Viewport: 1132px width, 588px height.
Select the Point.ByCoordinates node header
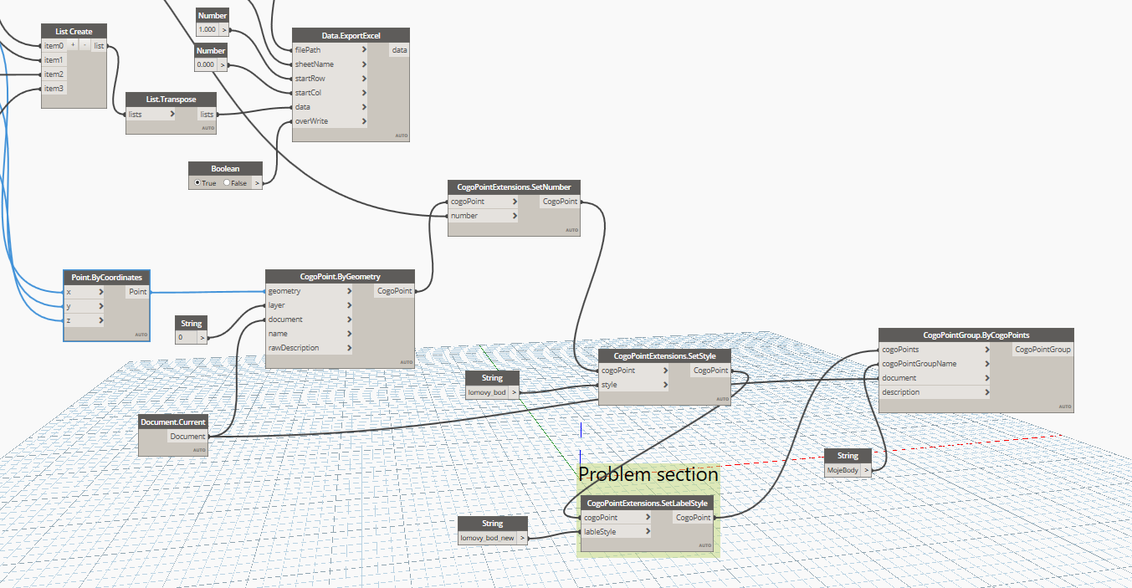pyautogui.click(x=107, y=277)
